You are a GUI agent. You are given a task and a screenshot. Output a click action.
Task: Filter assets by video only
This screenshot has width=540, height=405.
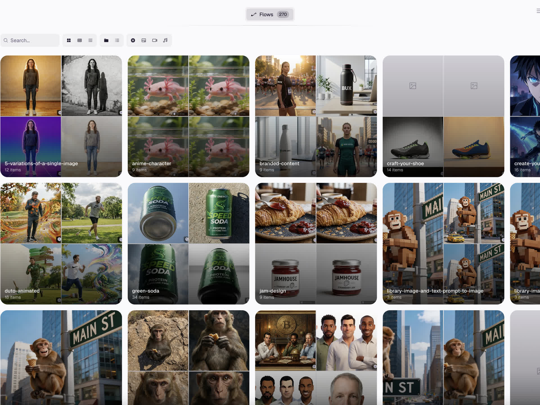coord(154,40)
